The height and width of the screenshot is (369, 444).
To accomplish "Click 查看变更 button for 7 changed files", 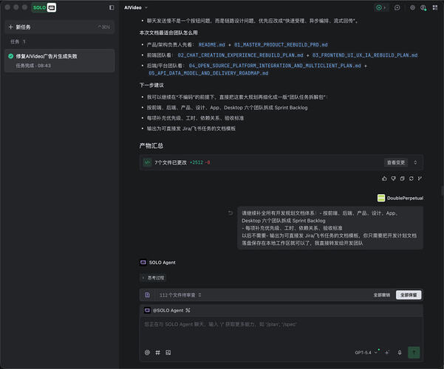I will (395, 162).
